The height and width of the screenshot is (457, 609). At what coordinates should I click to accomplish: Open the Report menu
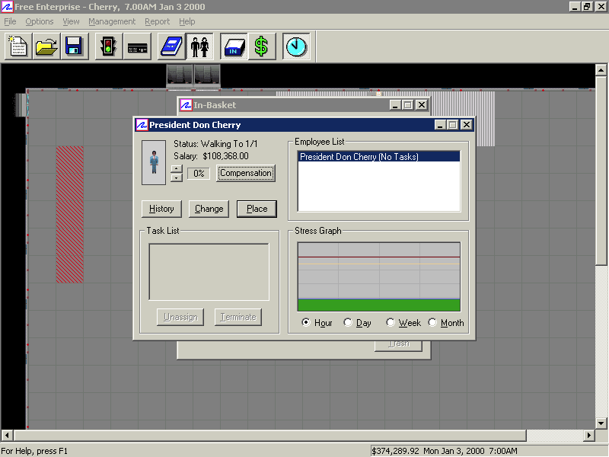coord(158,21)
